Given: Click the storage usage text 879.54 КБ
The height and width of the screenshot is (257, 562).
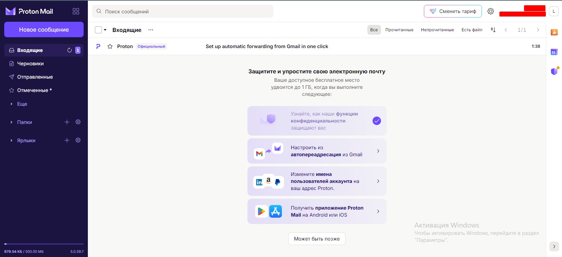Looking at the screenshot, I should tap(13, 251).
